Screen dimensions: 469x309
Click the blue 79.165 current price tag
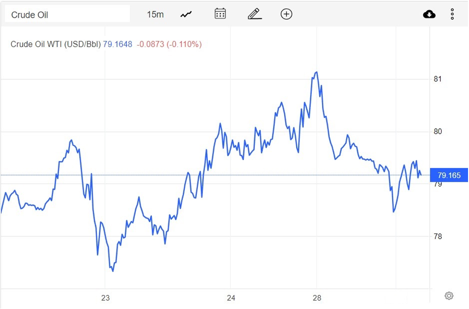449,175
